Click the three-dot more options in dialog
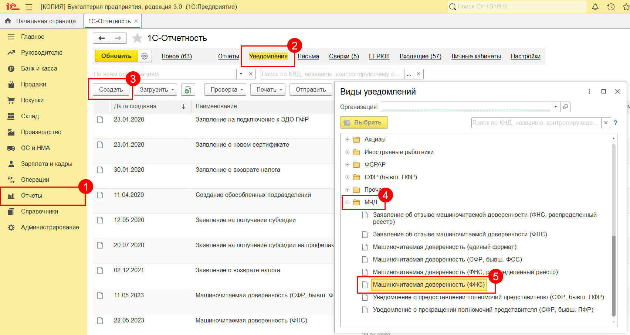 click(589, 92)
